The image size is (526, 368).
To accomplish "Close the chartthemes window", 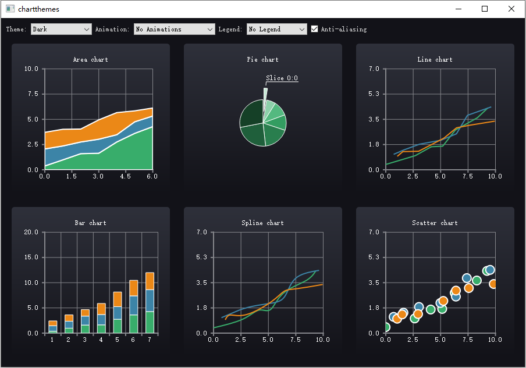I will coord(511,9).
